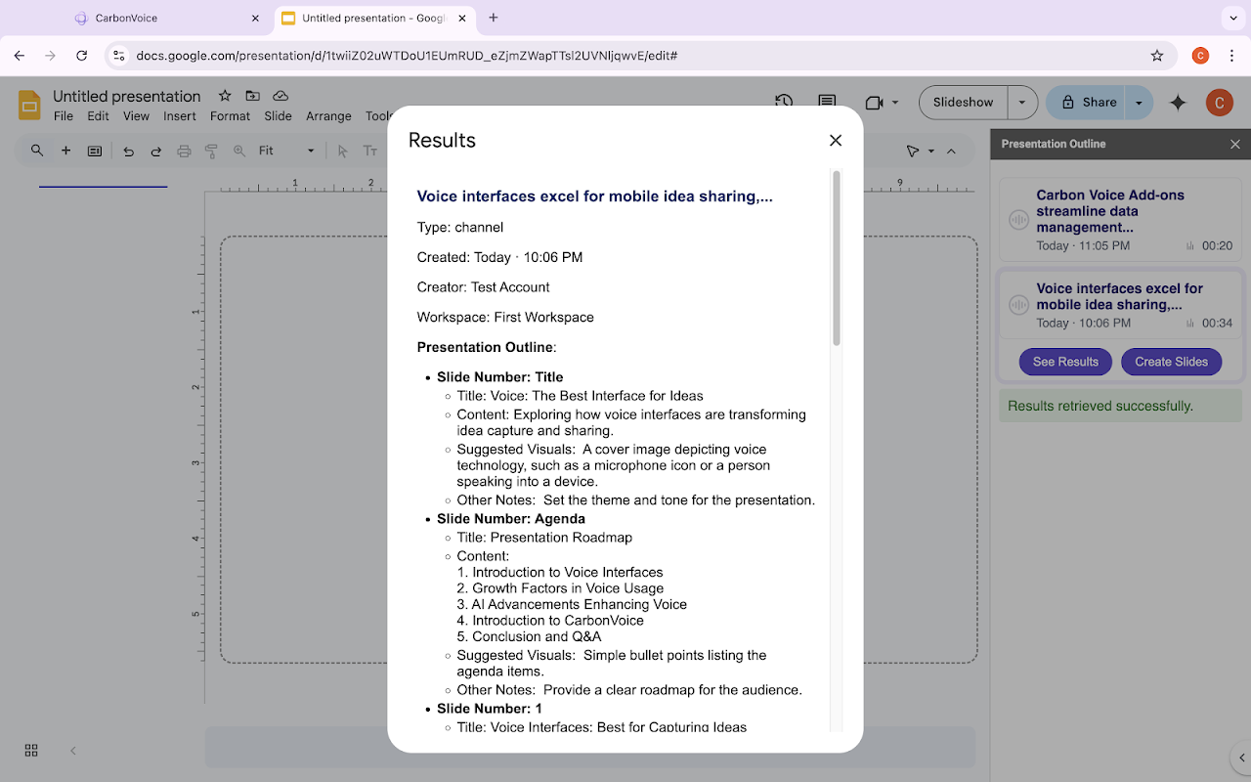Open the Google account avatar

1219,103
